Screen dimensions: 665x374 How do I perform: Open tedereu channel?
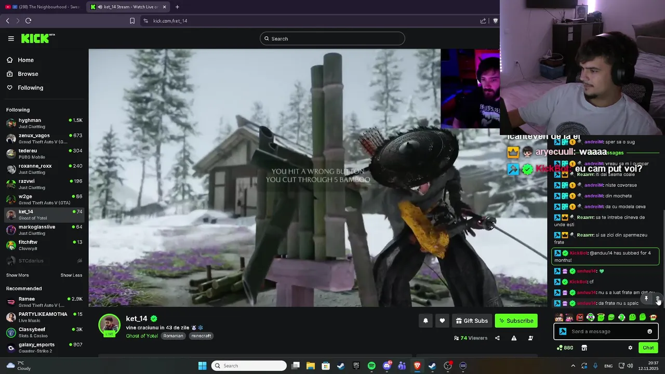point(44,154)
